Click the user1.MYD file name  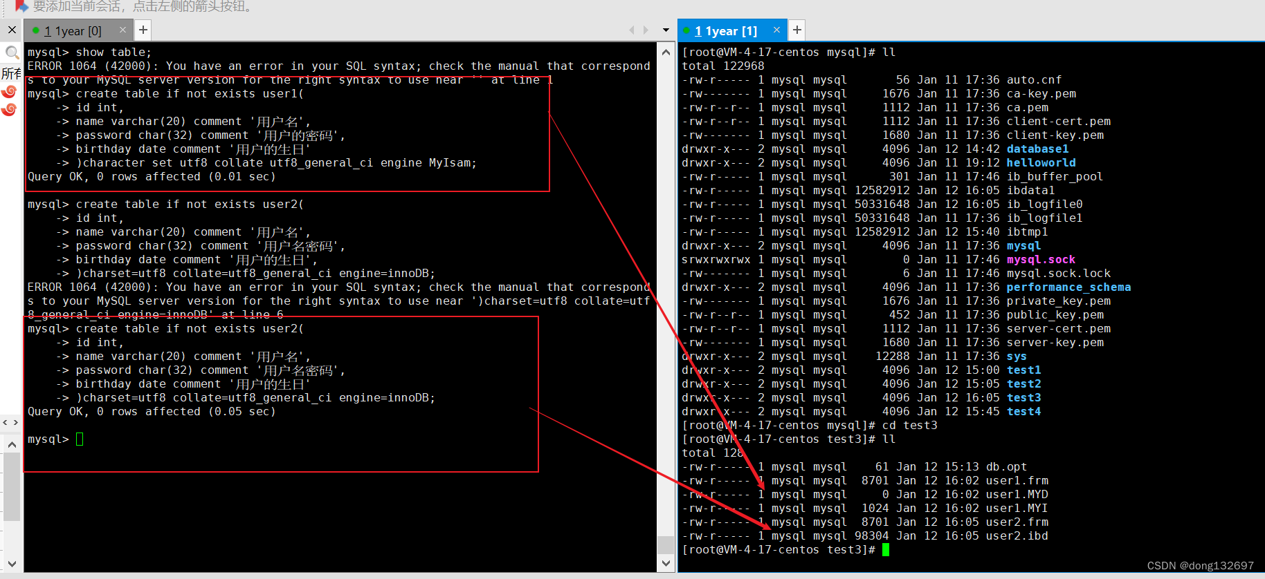(1017, 495)
